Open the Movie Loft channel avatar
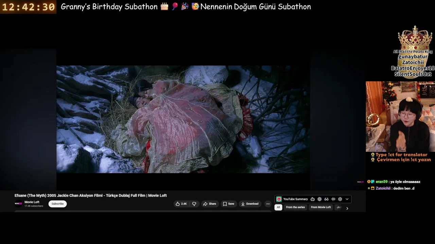The height and width of the screenshot is (244, 435). [x=18, y=204]
